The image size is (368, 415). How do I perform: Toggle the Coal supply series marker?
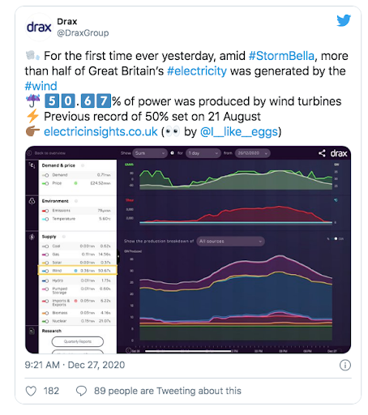(x=45, y=246)
